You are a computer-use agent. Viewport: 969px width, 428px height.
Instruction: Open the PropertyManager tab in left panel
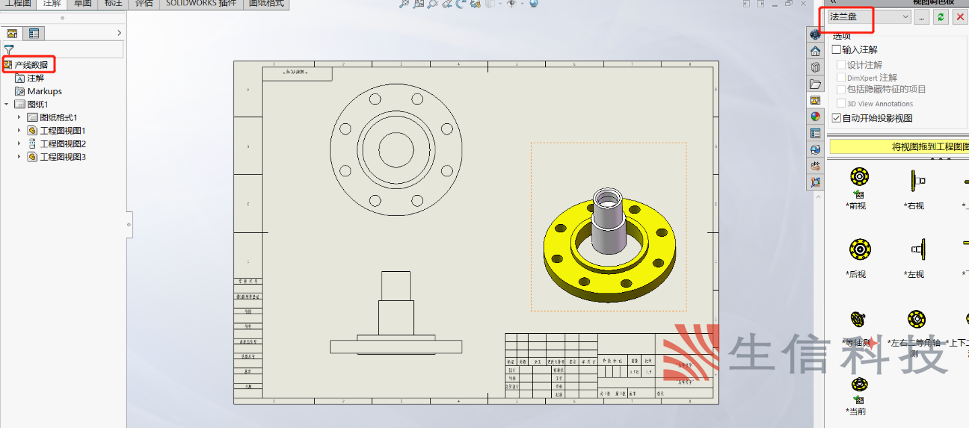(x=34, y=33)
